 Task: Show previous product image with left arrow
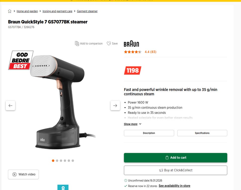[x=11, y=106]
